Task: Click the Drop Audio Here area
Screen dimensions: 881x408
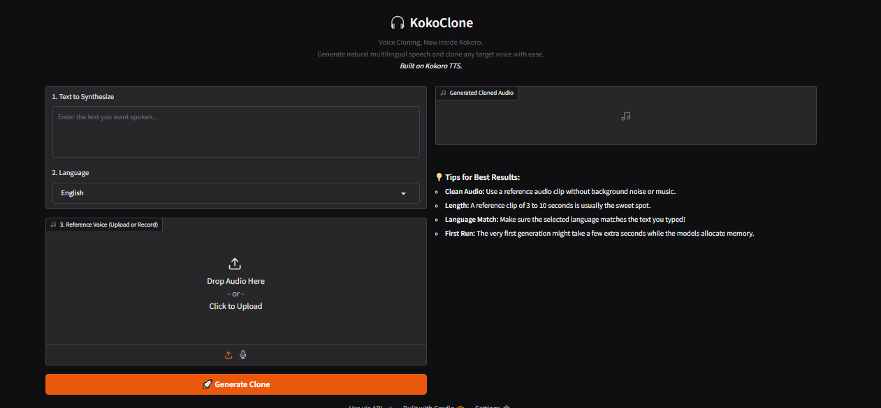Action: tap(235, 280)
